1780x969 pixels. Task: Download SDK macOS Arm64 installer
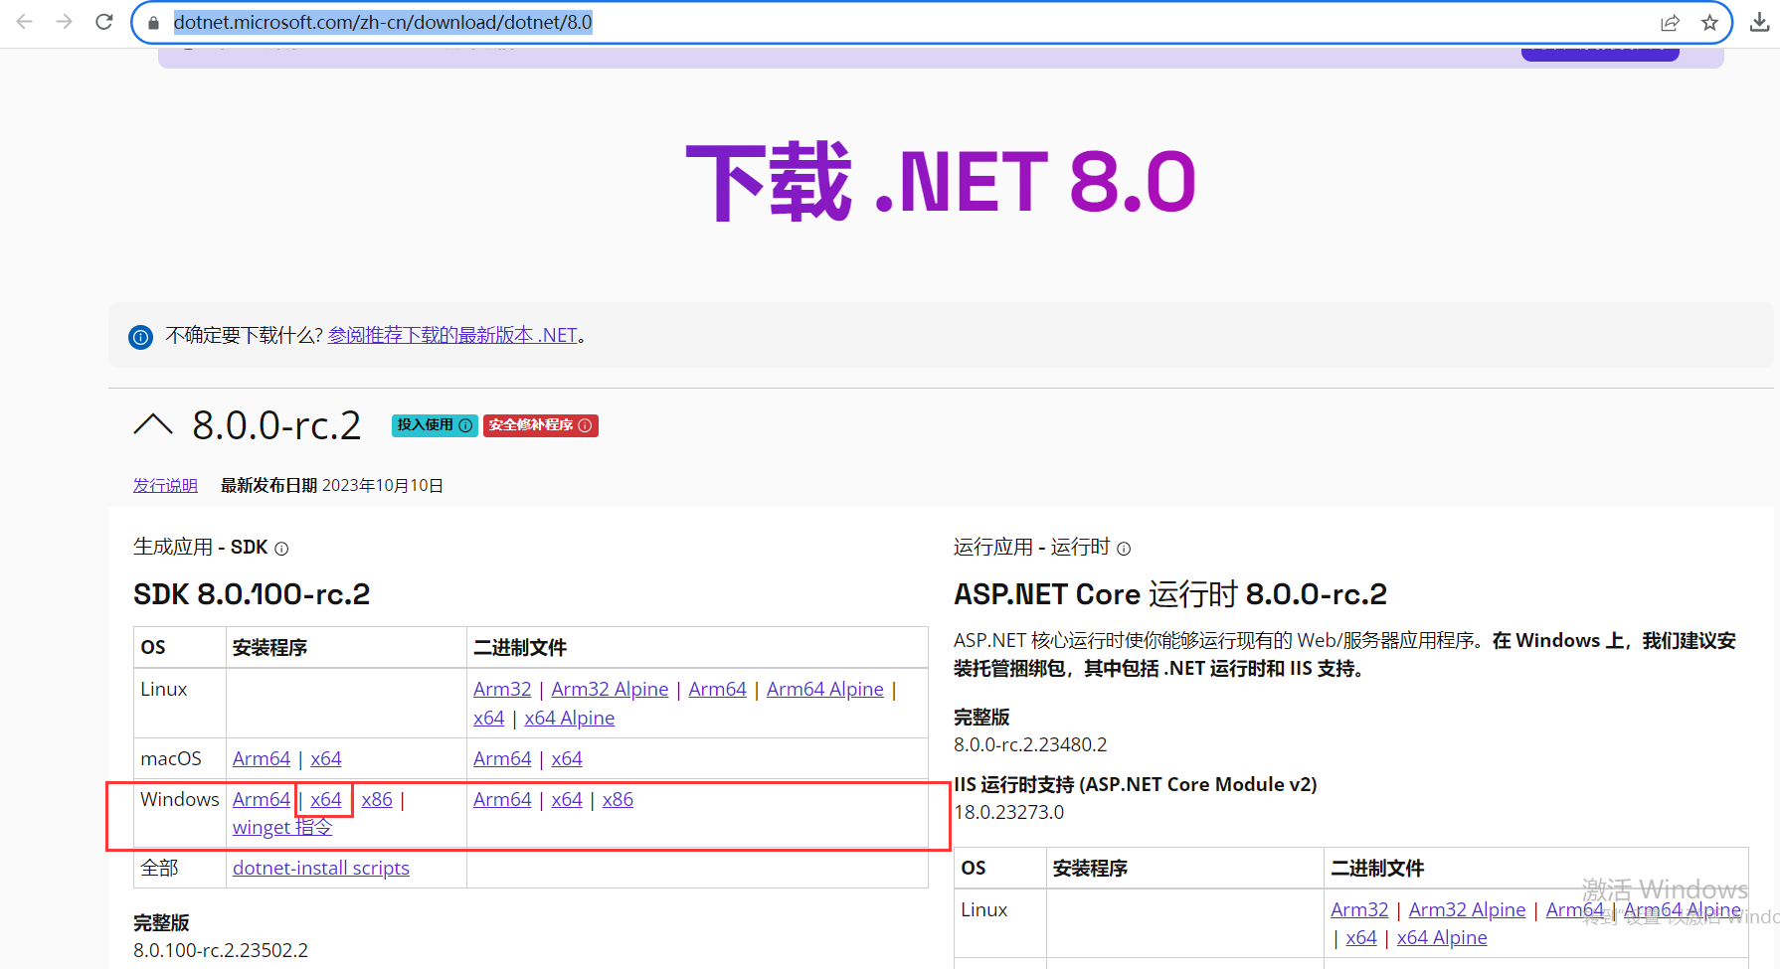pos(262,758)
